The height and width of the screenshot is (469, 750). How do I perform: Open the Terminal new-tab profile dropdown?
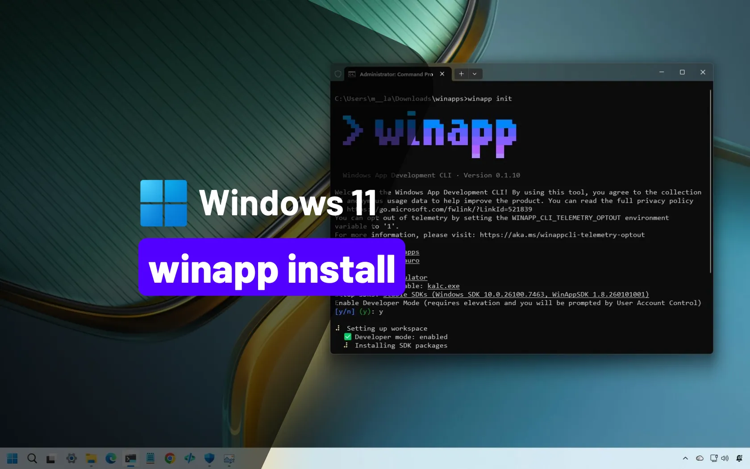475,74
